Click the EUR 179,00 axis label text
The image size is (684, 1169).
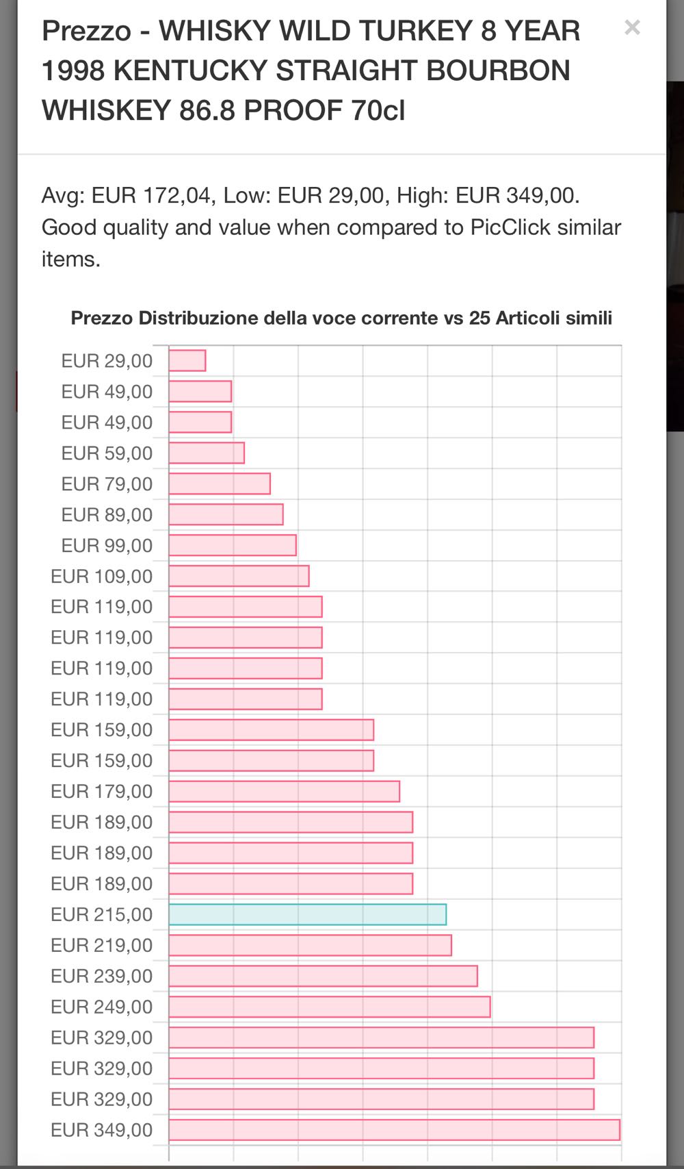[x=102, y=792]
